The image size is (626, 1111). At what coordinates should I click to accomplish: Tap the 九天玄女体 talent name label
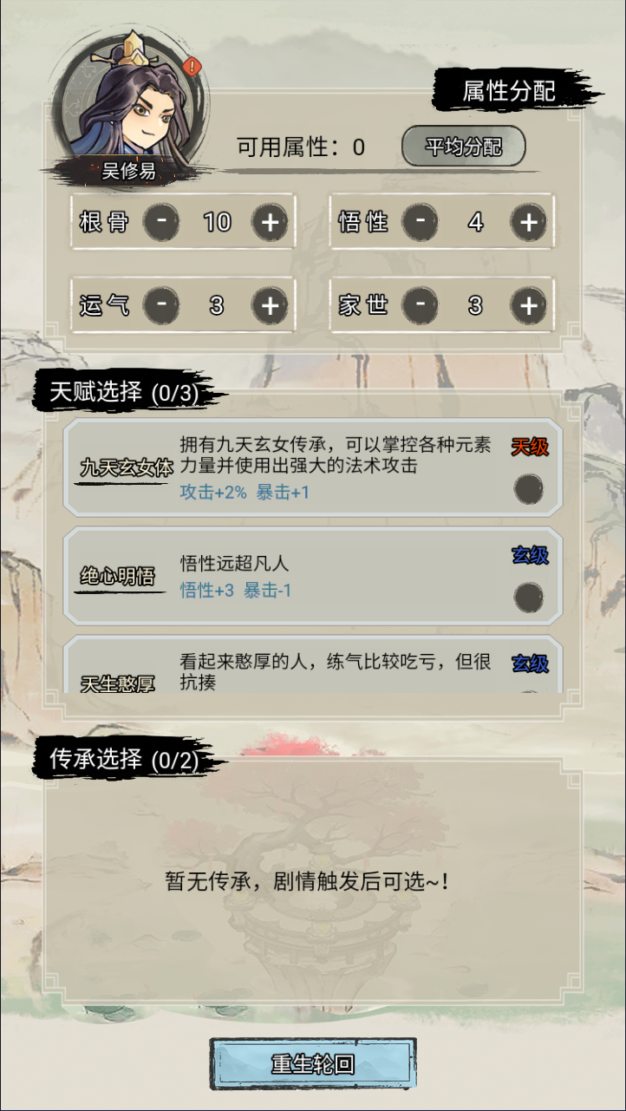point(126,468)
